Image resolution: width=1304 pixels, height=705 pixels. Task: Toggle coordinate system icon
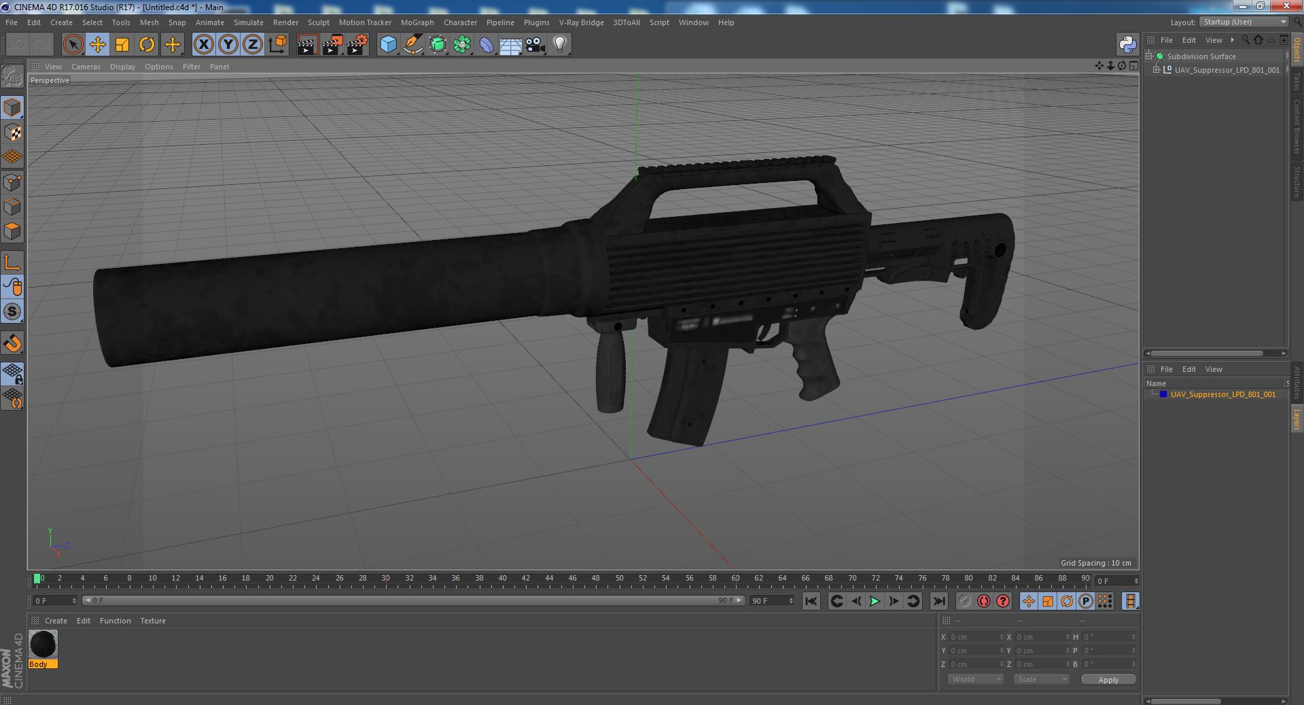(277, 45)
